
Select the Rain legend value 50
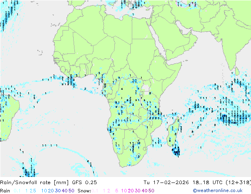71,191
